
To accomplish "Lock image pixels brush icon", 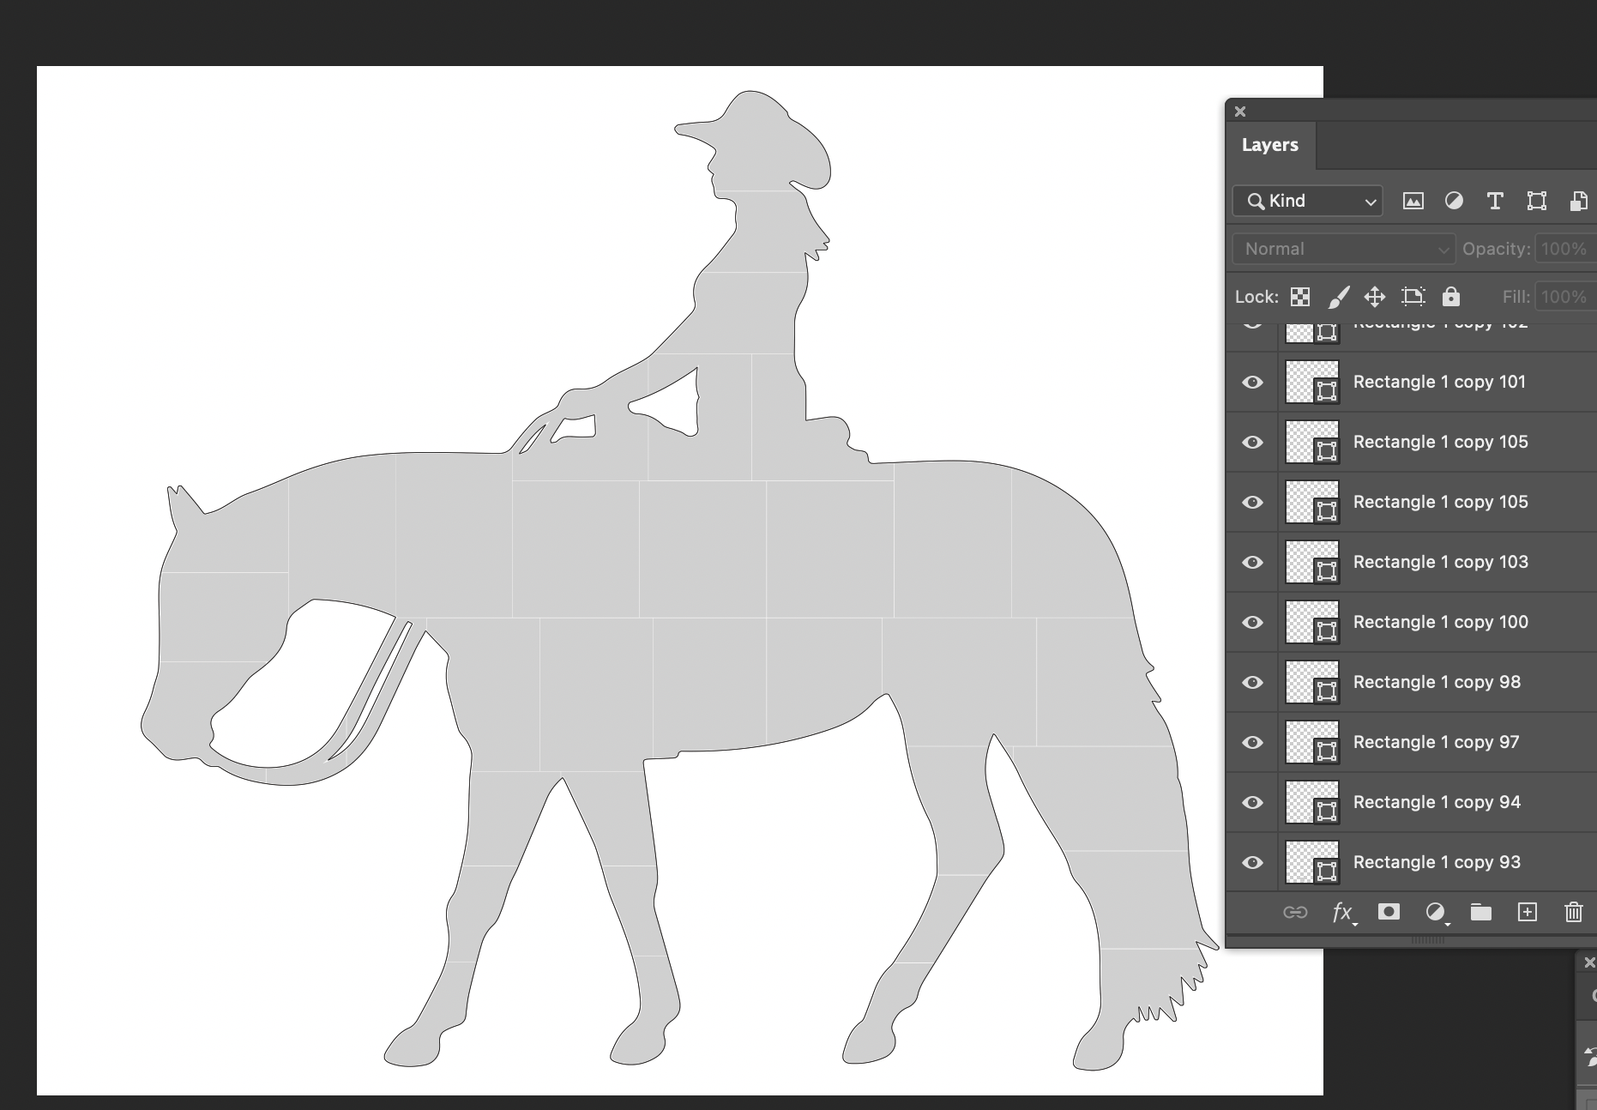I will [1338, 297].
